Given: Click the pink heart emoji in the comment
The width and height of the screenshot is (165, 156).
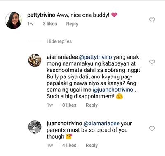Looking at the screenshot, I should 114,15.
